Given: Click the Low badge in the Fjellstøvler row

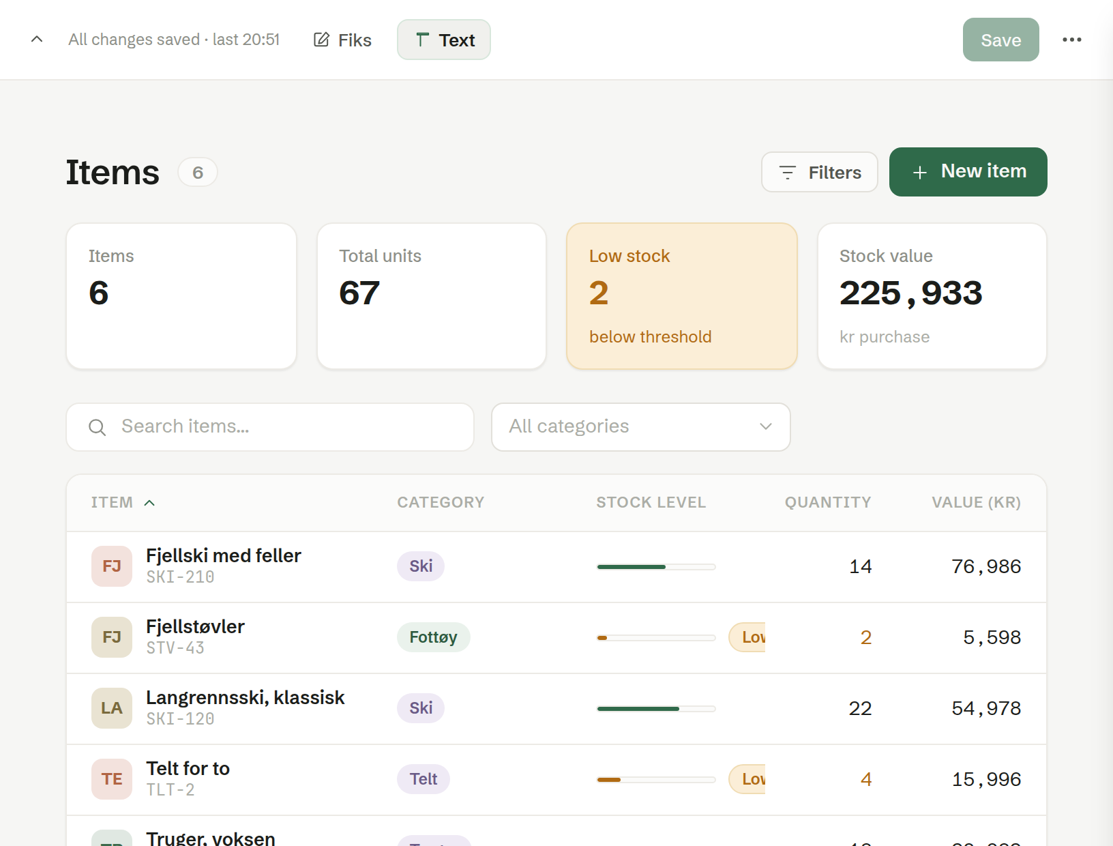Looking at the screenshot, I should click(747, 637).
